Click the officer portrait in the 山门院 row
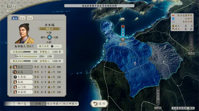 click(x=15, y=87)
